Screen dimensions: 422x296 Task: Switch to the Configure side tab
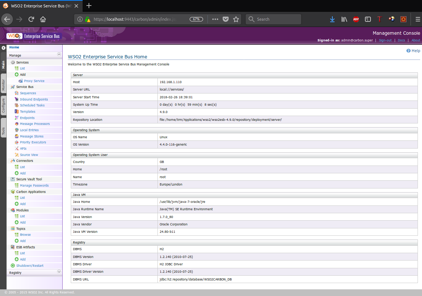[x=3, y=106]
